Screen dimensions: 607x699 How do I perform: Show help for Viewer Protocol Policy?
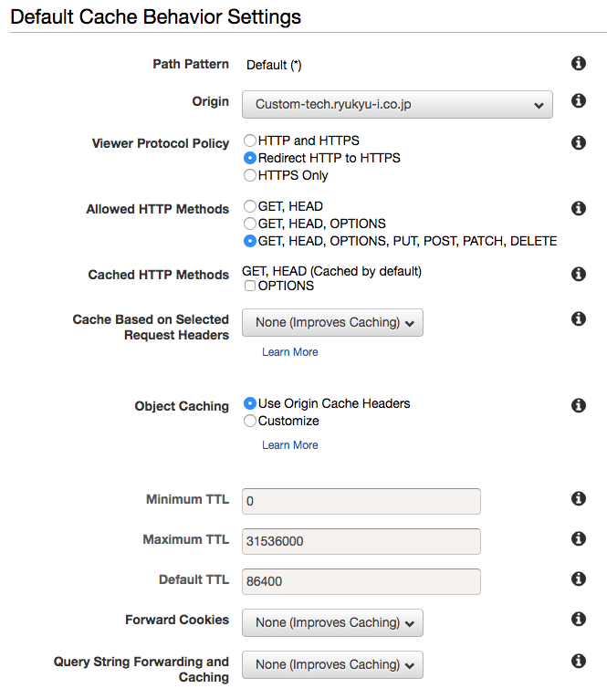(x=578, y=142)
